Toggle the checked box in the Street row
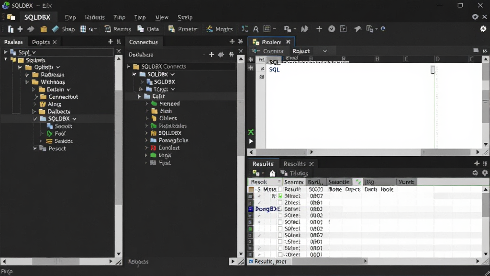The width and height of the screenshot is (490, 276). click(x=280, y=196)
